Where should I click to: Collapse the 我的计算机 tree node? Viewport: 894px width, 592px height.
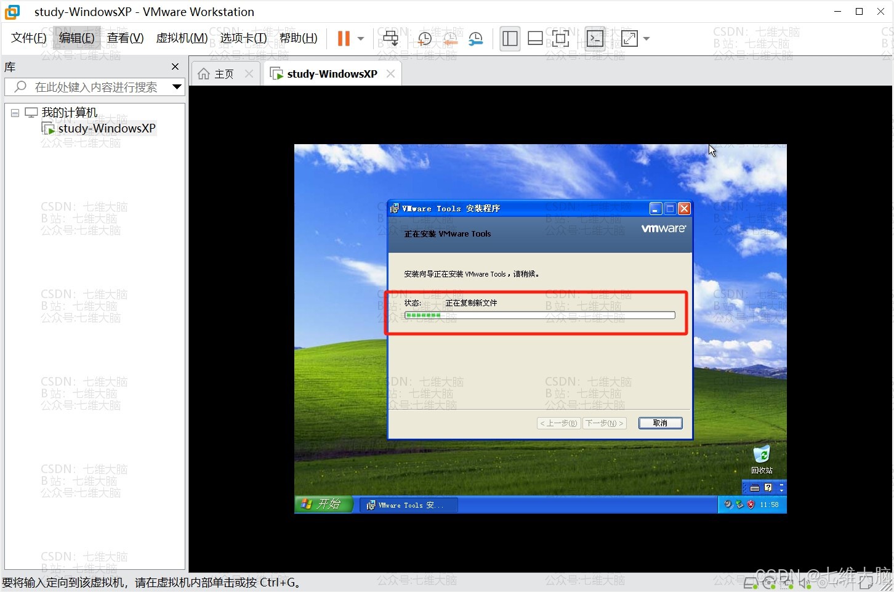point(15,113)
